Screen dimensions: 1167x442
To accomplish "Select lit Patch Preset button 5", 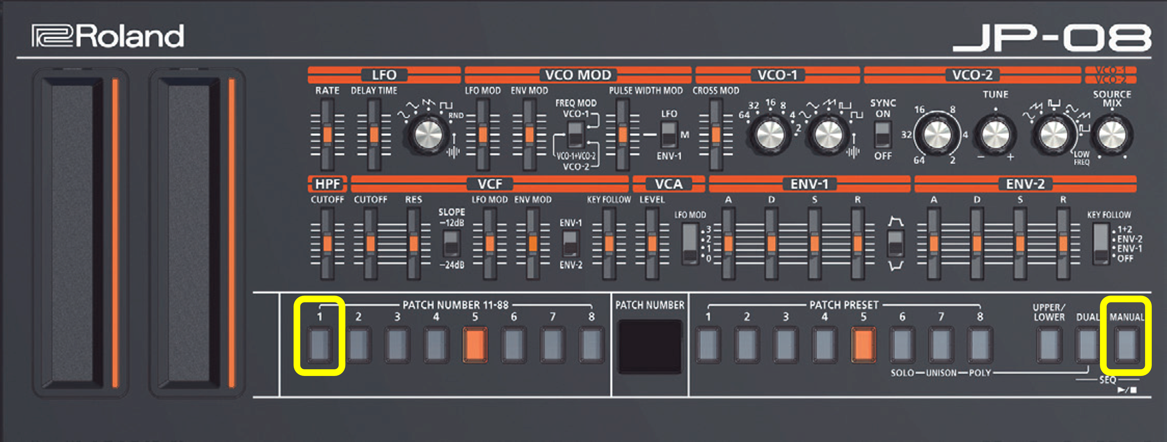I will (x=864, y=345).
